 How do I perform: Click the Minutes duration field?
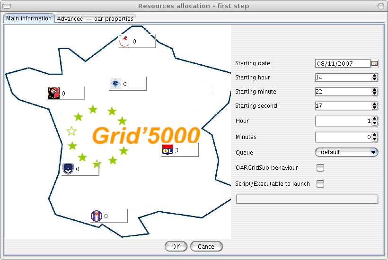pyautogui.click(x=344, y=137)
